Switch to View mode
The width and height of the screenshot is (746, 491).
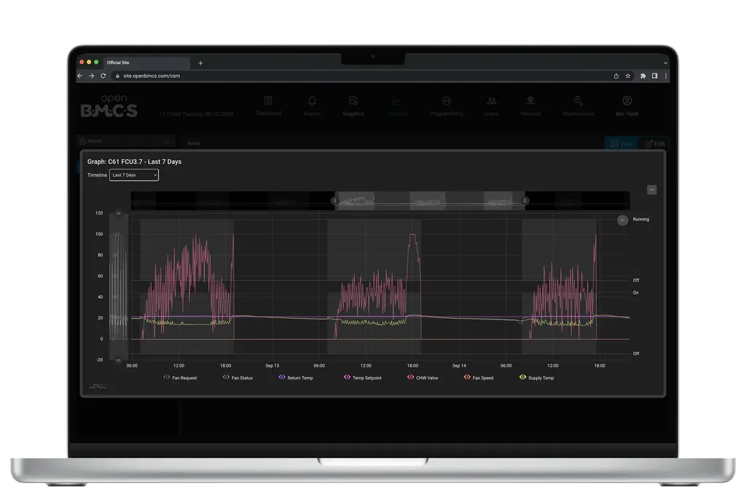(x=621, y=143)
